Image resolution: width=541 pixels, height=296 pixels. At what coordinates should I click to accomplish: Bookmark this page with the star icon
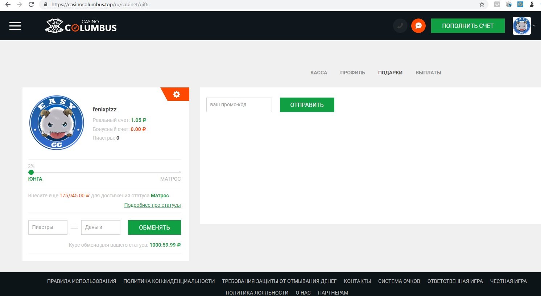pyautogui.click(x=482, y=5)
